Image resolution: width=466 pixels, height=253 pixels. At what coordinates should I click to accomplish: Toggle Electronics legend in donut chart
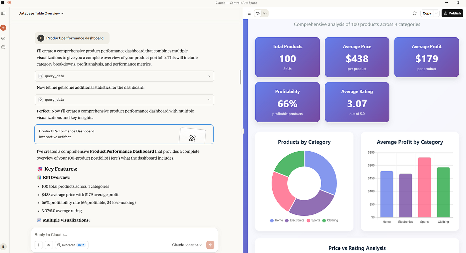(295, 220)
